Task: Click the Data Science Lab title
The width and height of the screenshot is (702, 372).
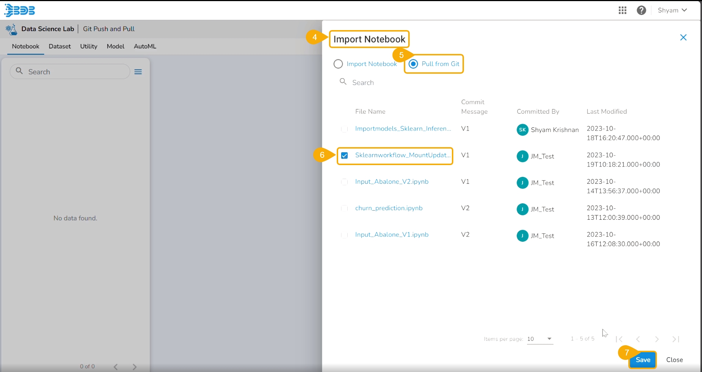Action: [48, 29]
